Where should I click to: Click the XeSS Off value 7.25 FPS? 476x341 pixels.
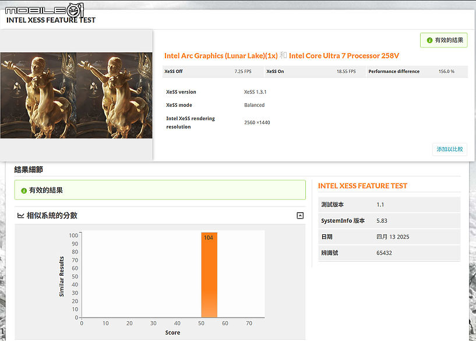[x=243, y=71]
